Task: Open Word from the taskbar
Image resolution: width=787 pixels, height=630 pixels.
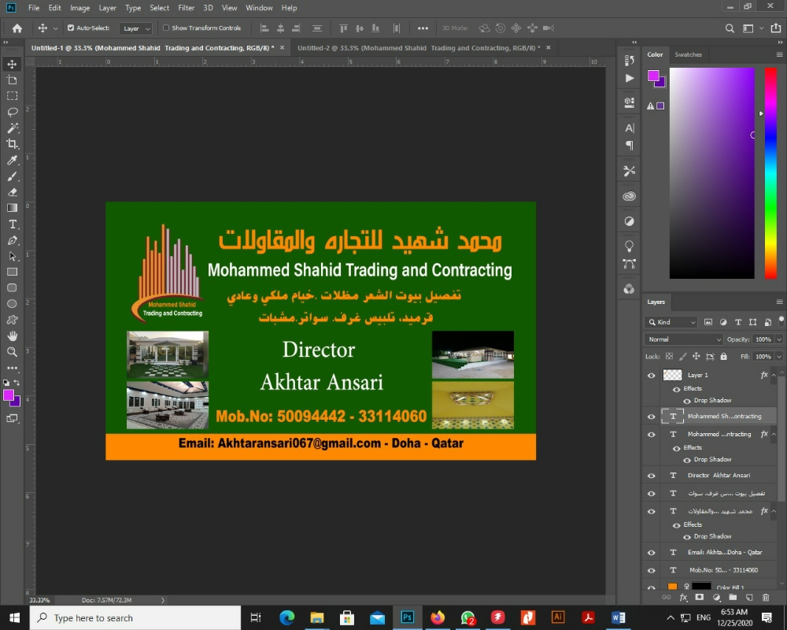Action: (619, 618)
